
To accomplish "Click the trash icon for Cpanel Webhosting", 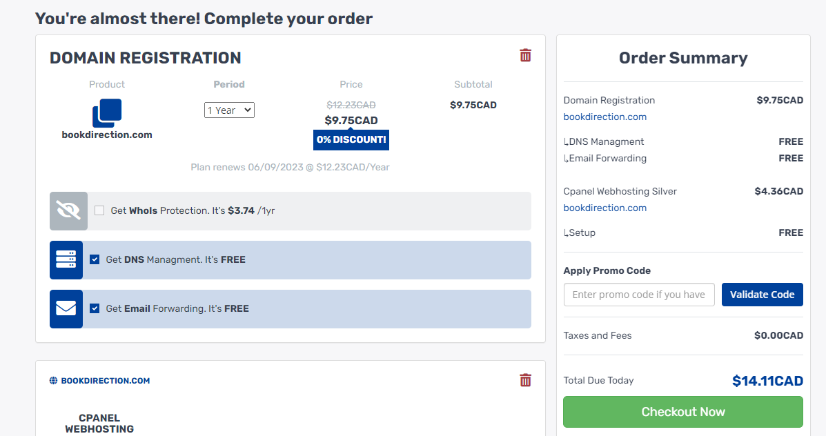I will coord(525,380).
